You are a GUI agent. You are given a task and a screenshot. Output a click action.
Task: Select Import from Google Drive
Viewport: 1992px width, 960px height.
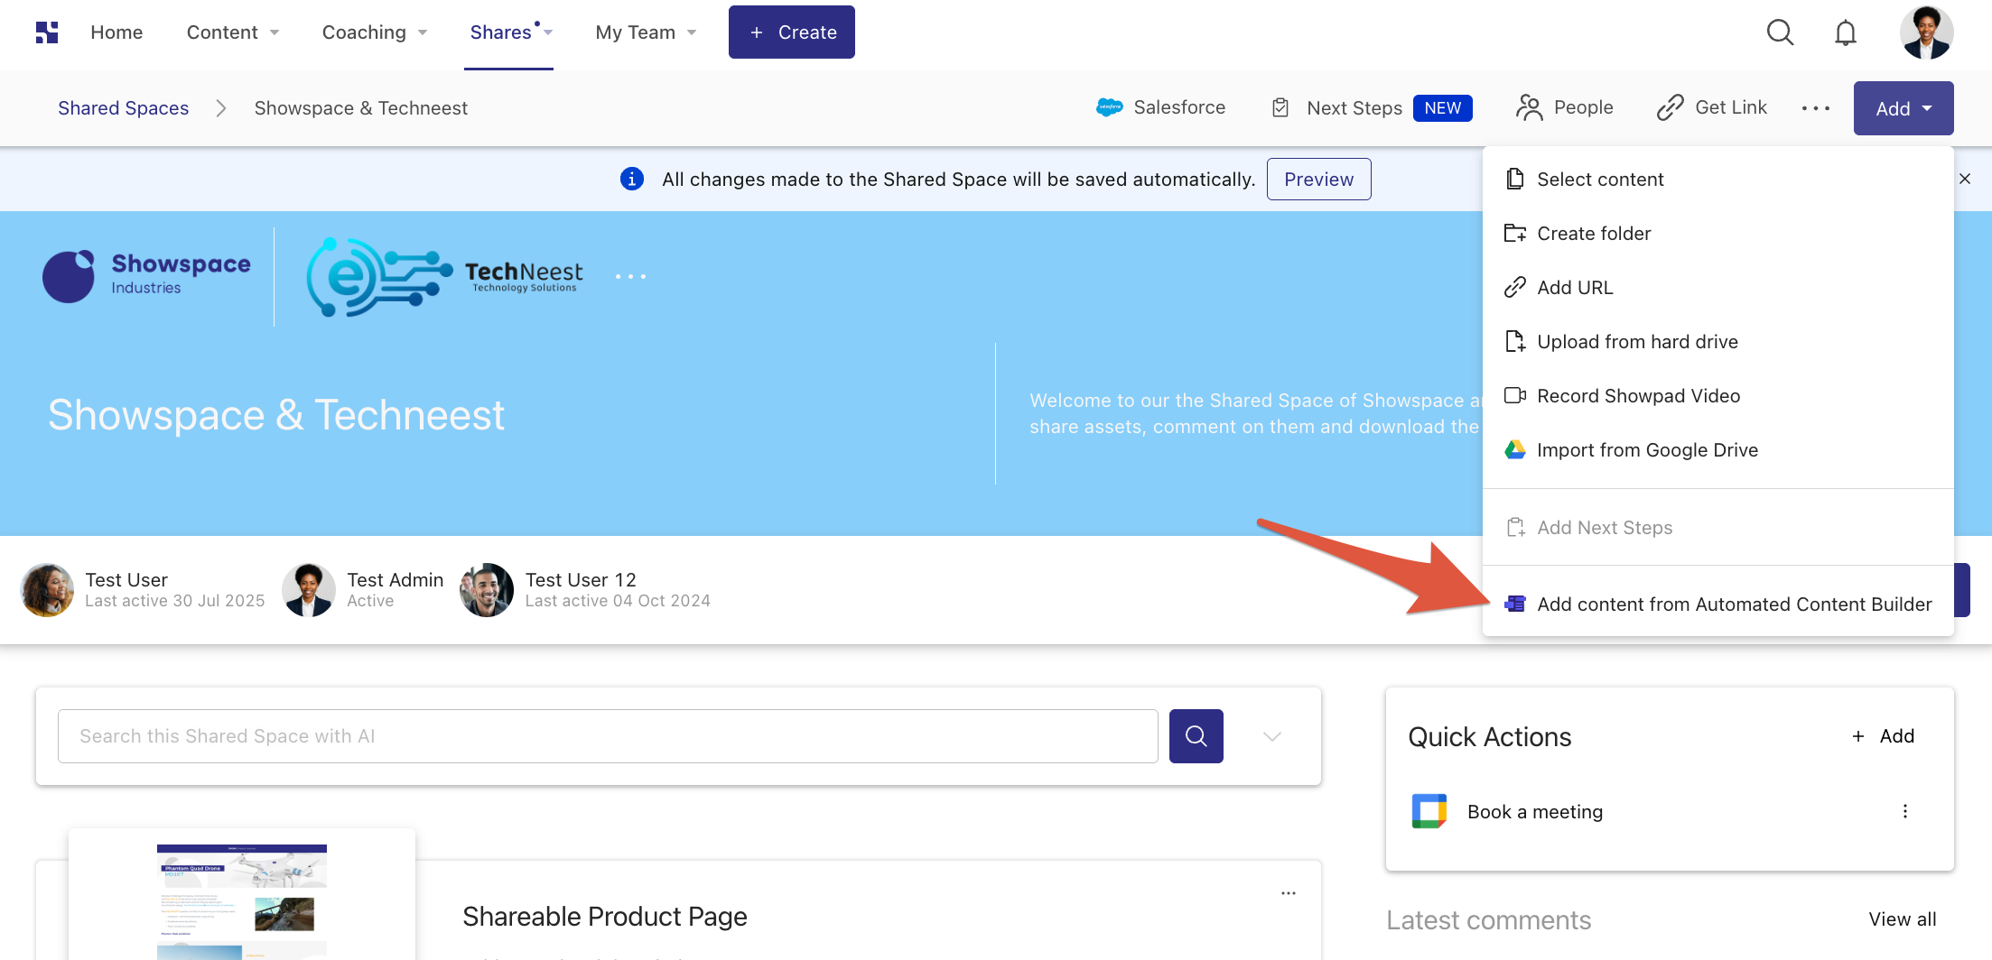(1717, 450)
